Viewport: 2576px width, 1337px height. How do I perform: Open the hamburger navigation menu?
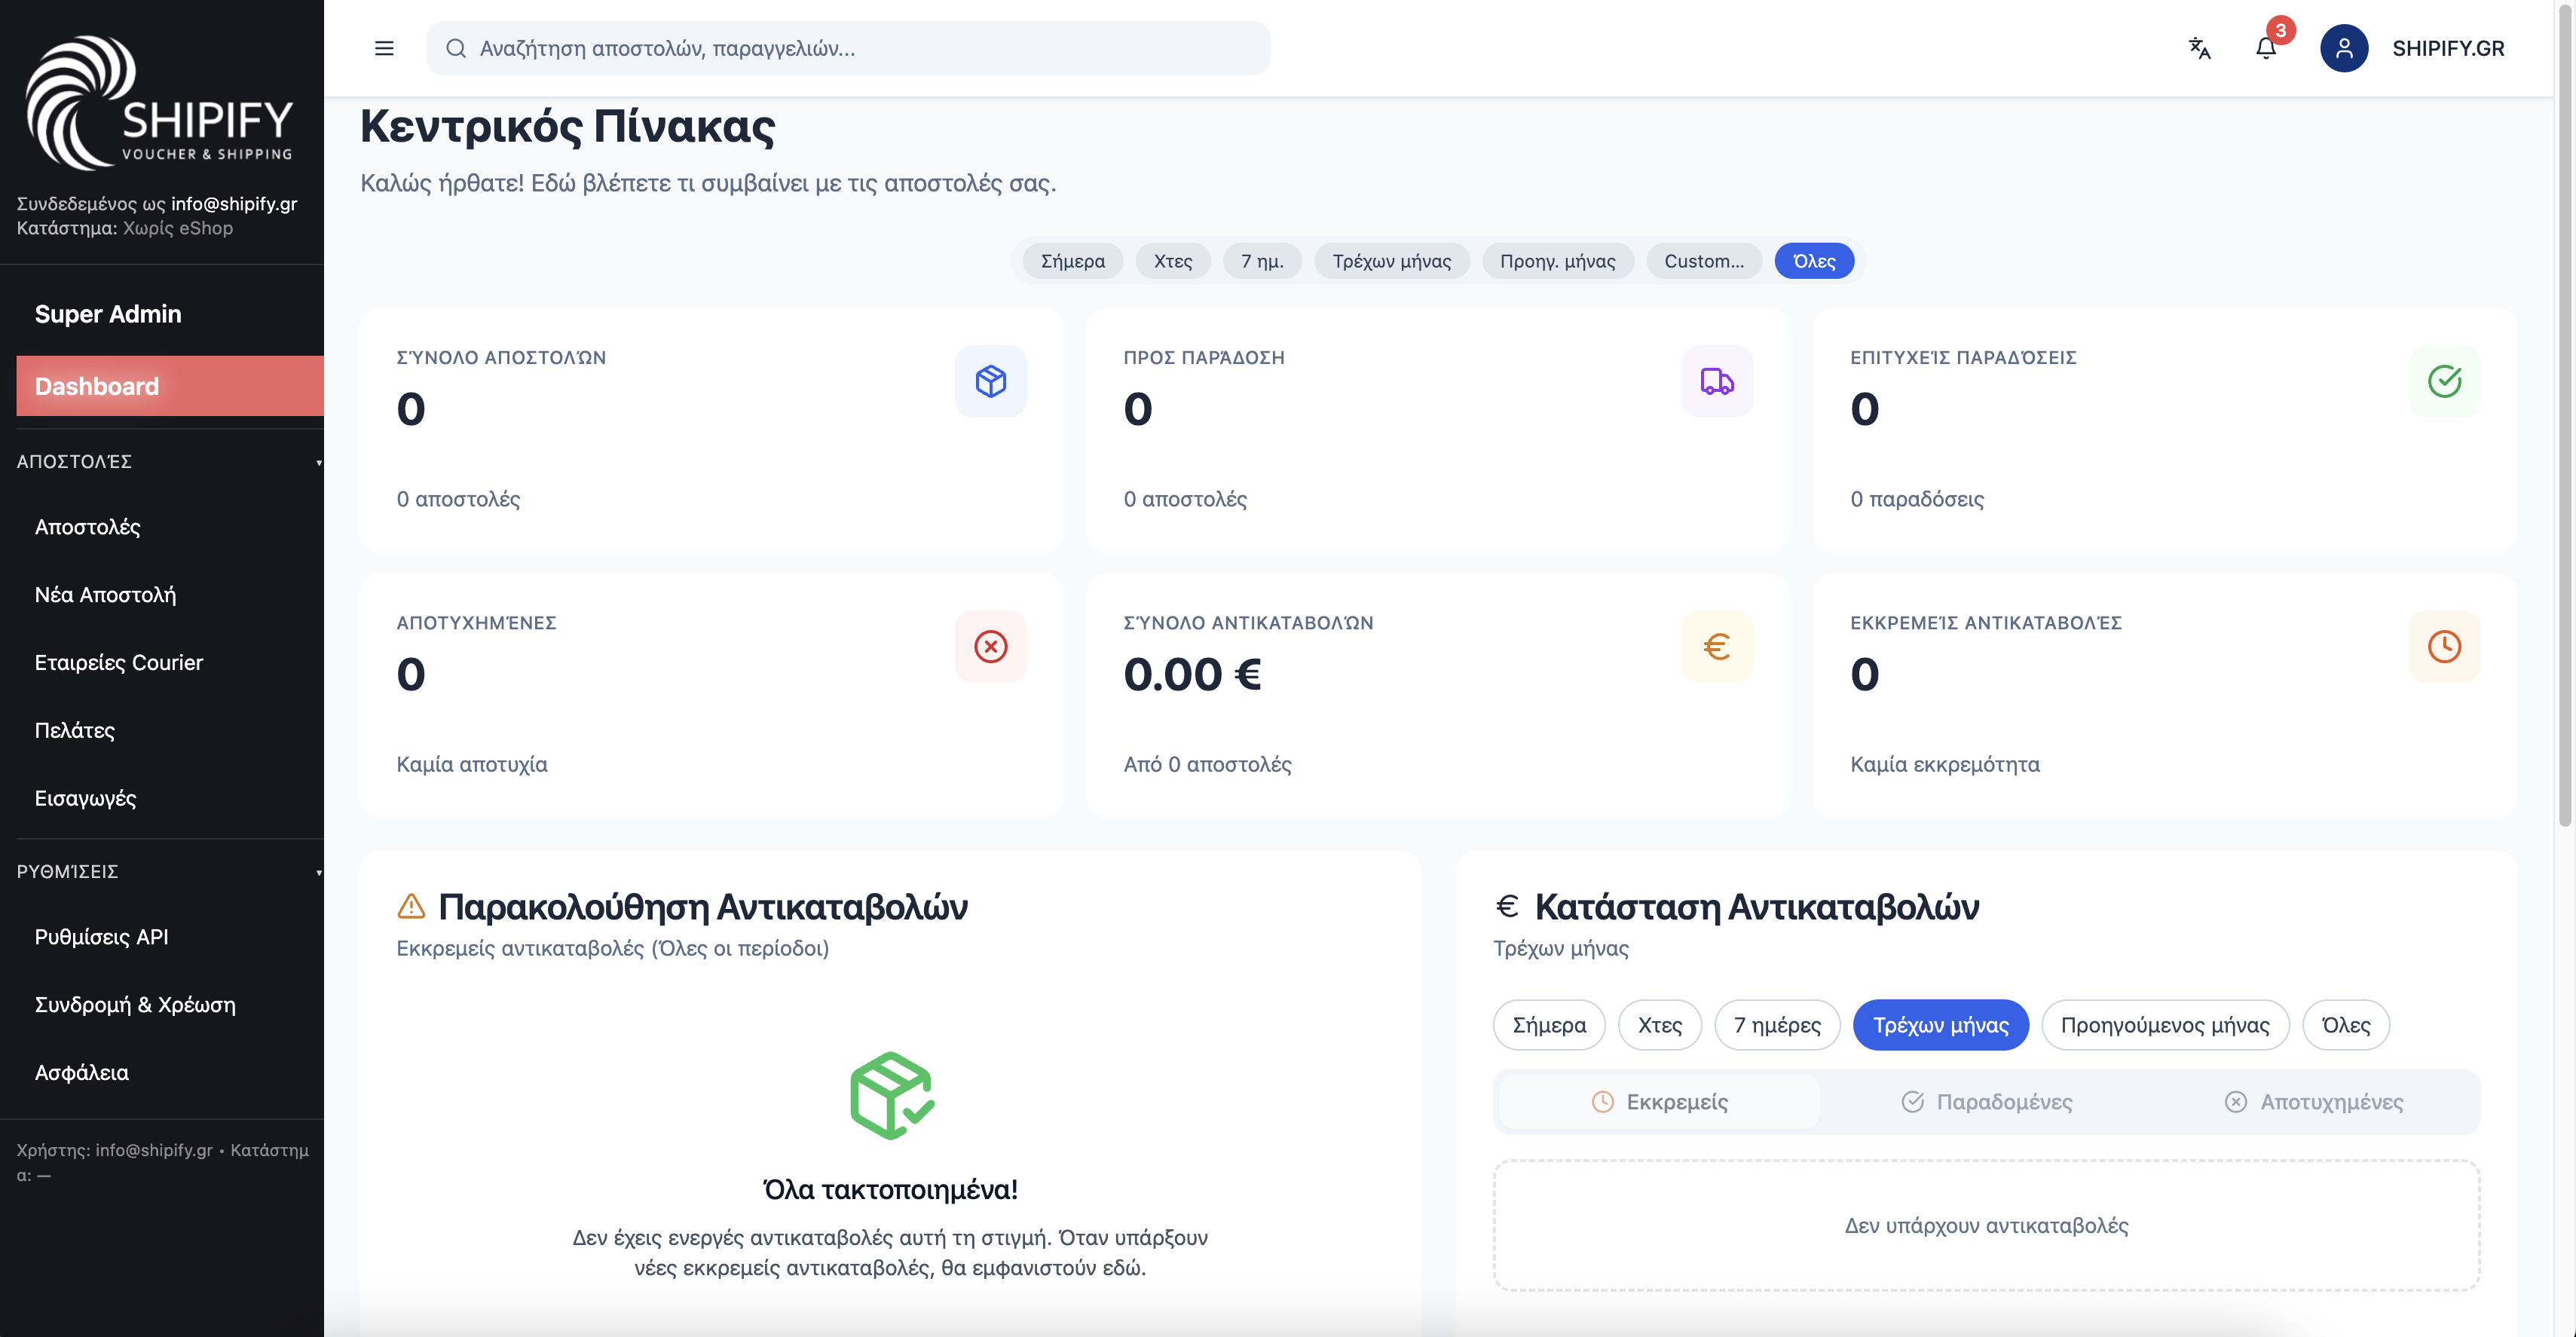coord(384,48)
